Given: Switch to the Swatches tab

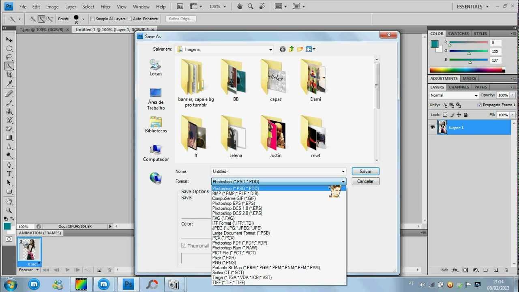Looking at the screenshot, I should pyautogui.click(x=458, y=34).
